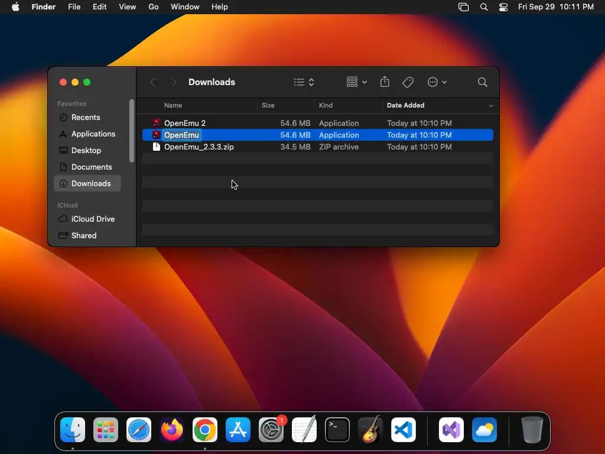Open the File menu
Viewport: 605px width, 454px height.
click(74, 7)
